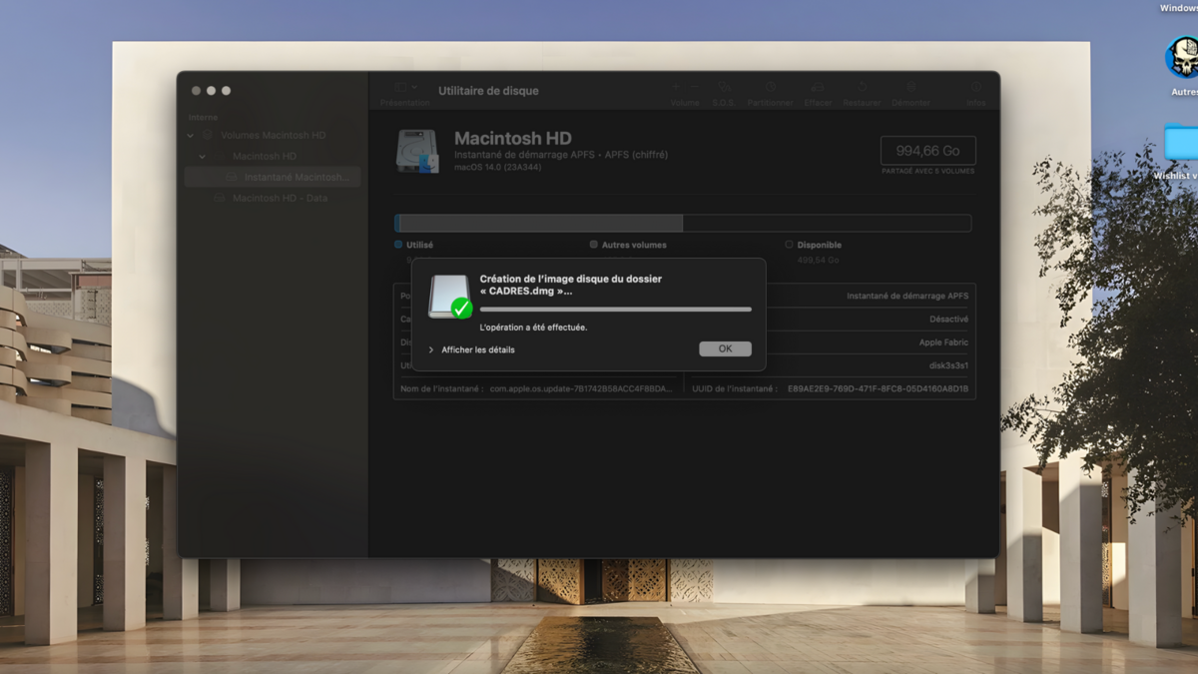Open the Présentation view menu

point(405,94)
